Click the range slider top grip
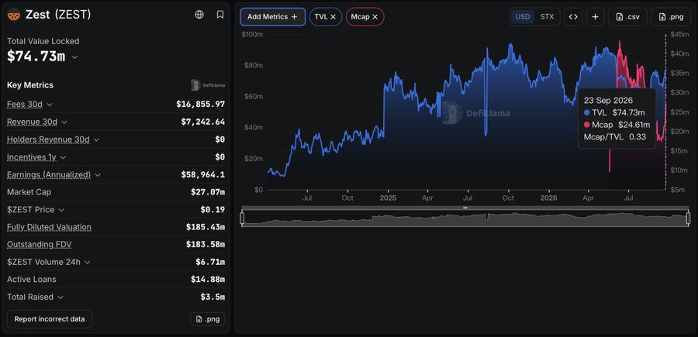 pos(465,208)
